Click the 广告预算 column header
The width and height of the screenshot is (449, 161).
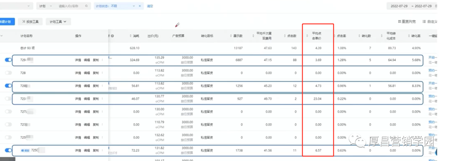[x=178, y=36]
